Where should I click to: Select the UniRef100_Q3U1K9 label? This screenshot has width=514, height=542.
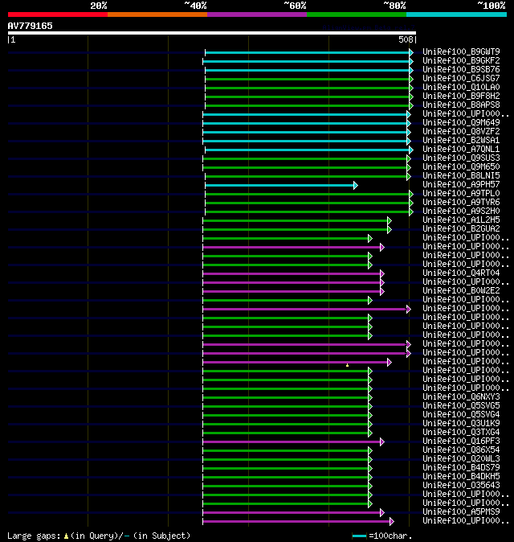pyautogui.click(x=461, y=424)
